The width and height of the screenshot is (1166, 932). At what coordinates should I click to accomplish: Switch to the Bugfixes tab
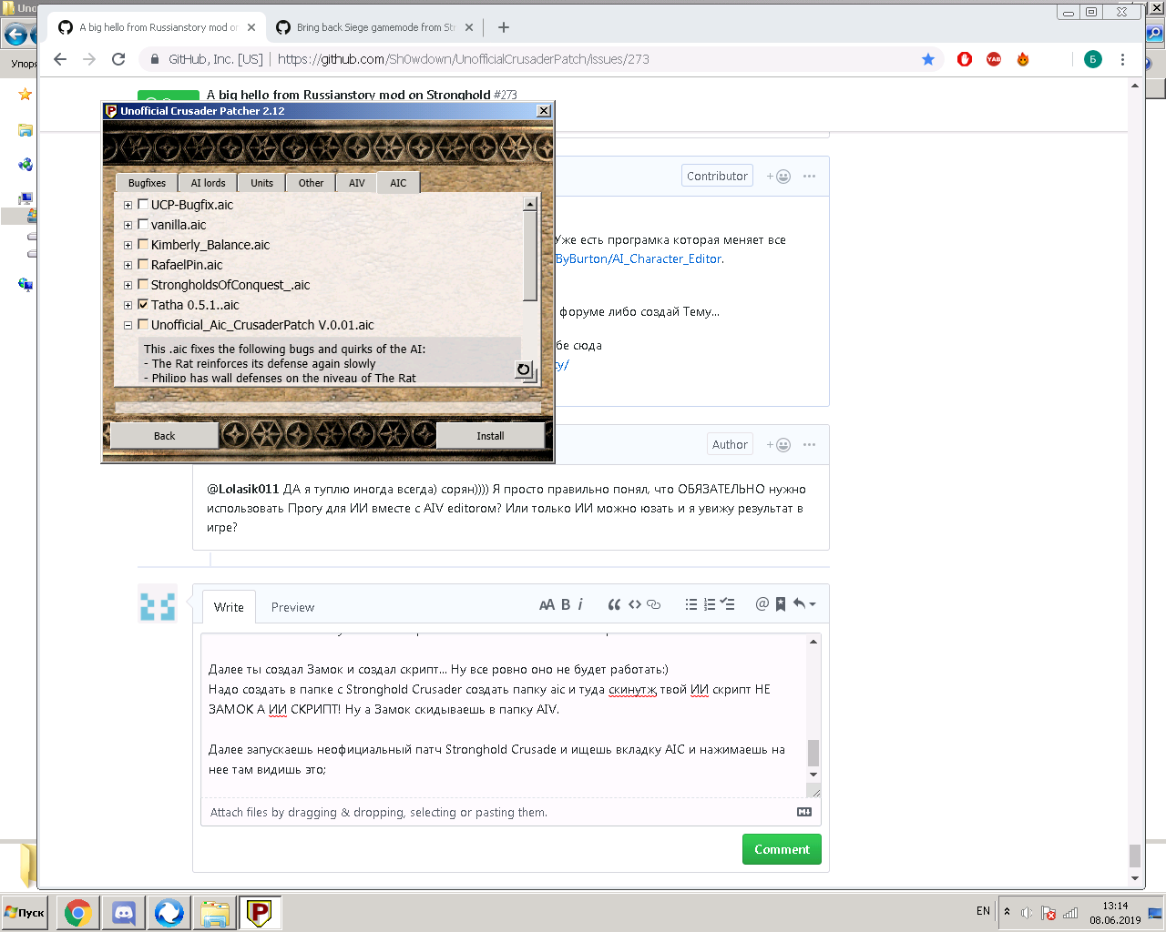pos(147,183)
